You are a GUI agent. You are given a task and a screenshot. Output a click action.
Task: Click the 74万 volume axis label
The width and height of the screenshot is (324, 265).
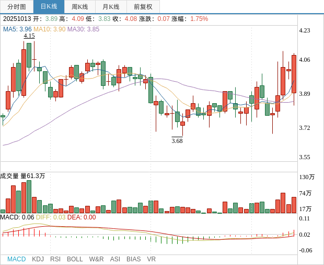tap(305, 193)
